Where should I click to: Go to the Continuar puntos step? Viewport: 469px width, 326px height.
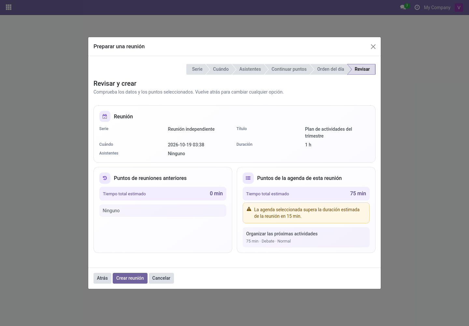pyautogui.click(x=289, y=69)
